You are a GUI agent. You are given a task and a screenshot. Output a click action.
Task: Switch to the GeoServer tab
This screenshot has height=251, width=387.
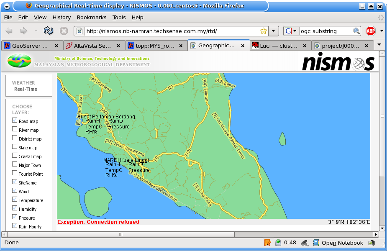[30, 46]
